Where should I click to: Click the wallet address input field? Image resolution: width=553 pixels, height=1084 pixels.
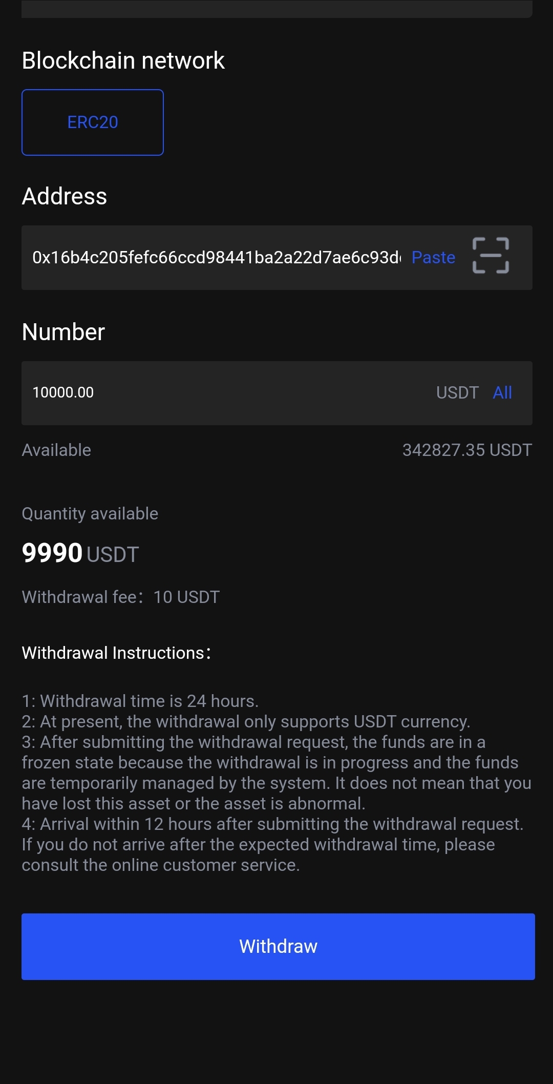(215, 257)
